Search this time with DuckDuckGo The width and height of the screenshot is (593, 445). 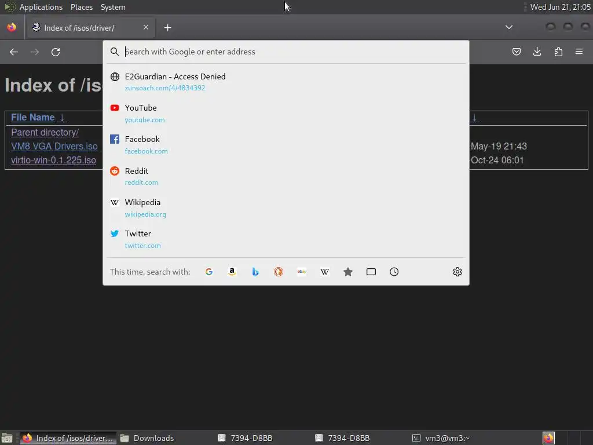point(279,272)
